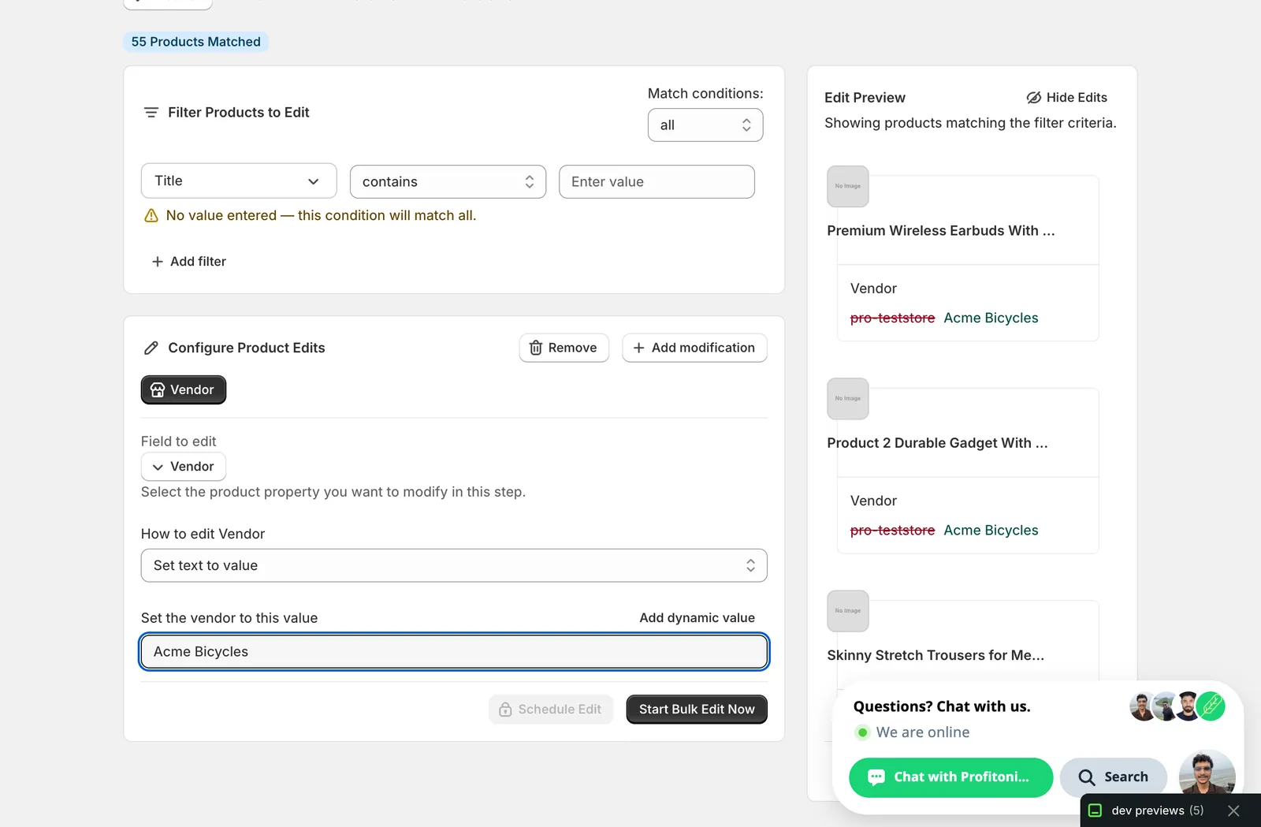Click 'Product 2 Durable Gadget With ...' title
The image size is (1261, 827).
coord(937,443)
